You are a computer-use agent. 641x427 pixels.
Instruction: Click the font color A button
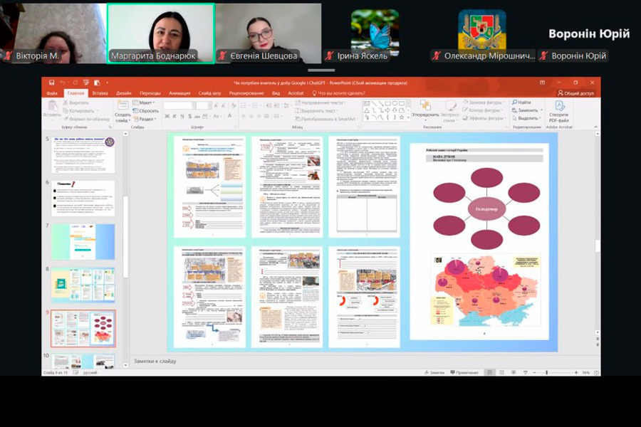click(230, 117)
